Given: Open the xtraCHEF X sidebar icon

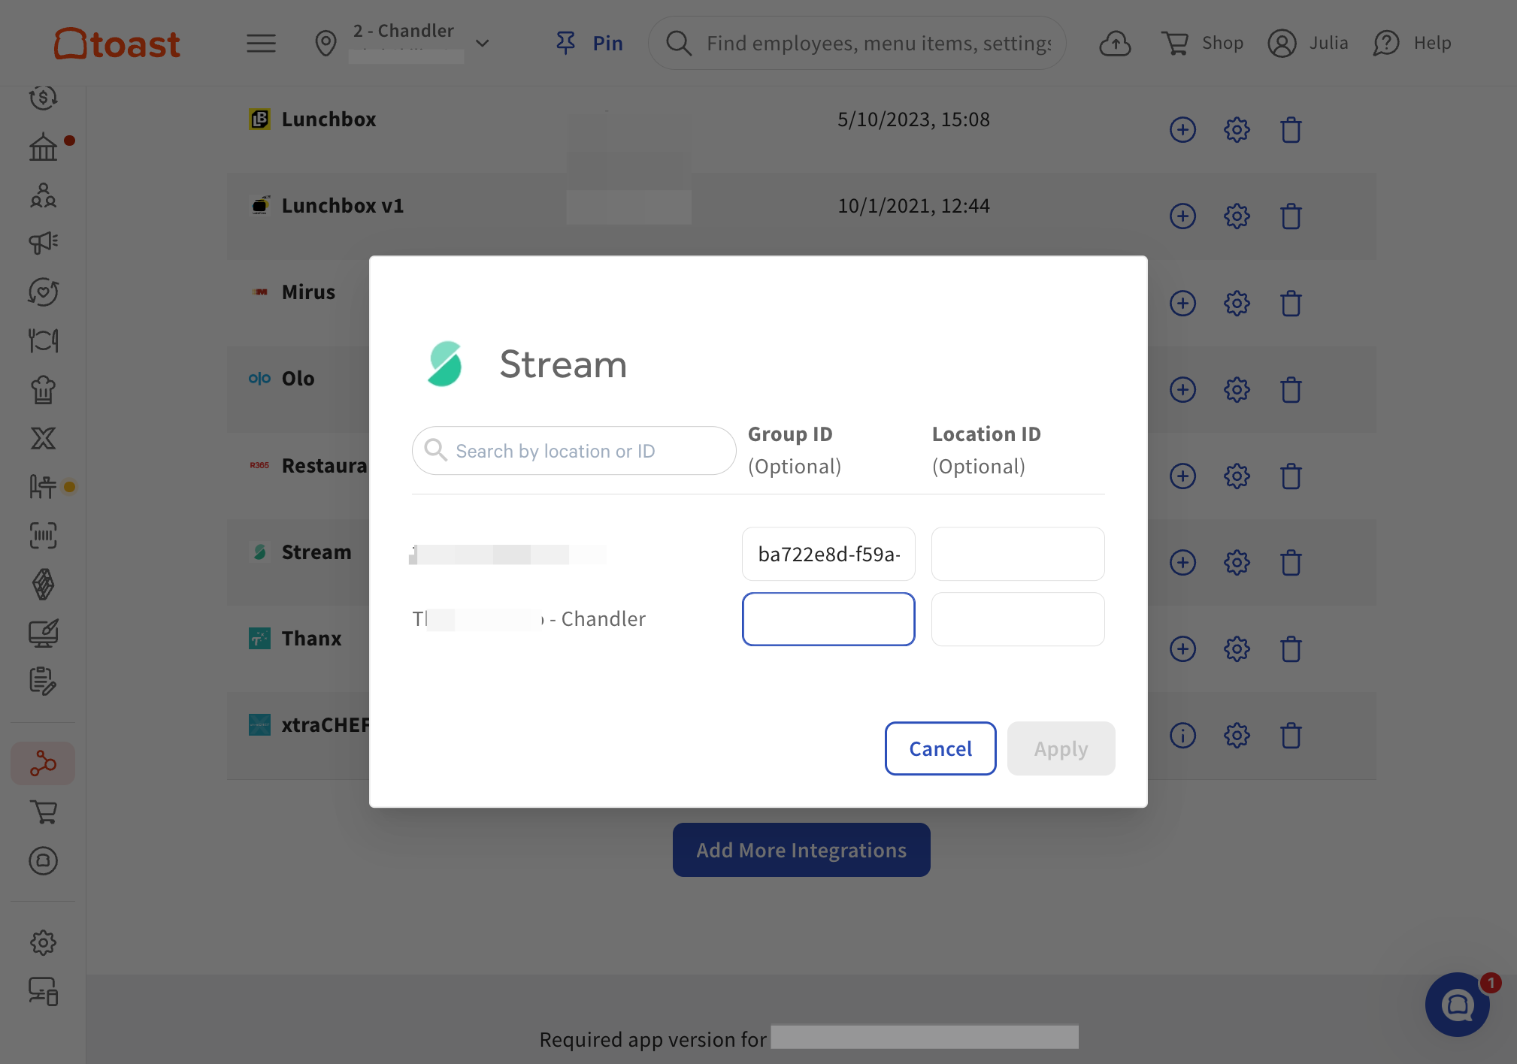Looking at the screenshot, I should pyautogui.click(x=44, y=438).
